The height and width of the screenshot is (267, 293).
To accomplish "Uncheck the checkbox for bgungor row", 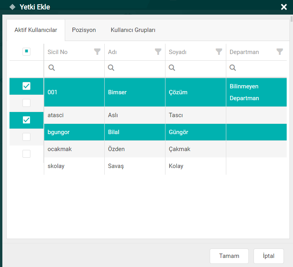I will [x=26, y=120].
